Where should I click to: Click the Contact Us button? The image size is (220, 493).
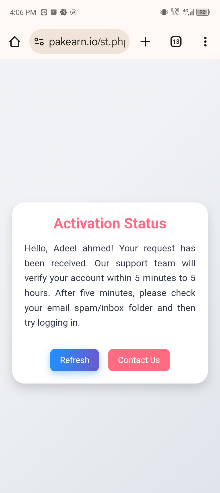click(139, 360)
